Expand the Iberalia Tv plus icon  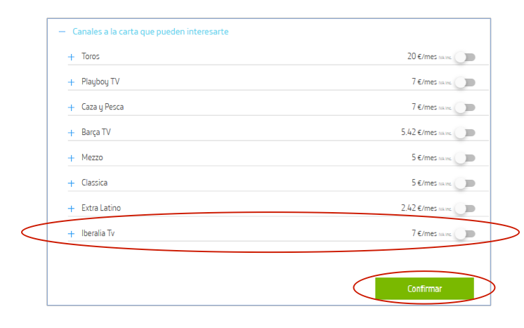[x=71, y=234]
